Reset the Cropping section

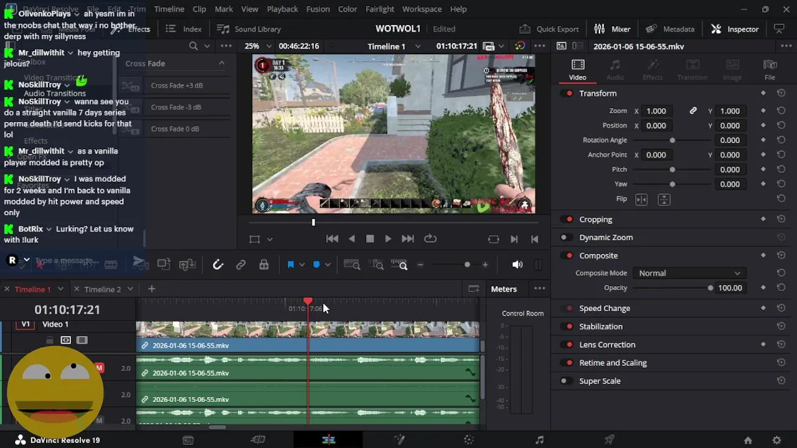pos(781,220)
